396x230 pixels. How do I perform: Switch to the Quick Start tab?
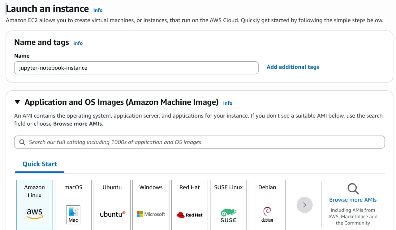pyautogui.click(x=40, y=164)
